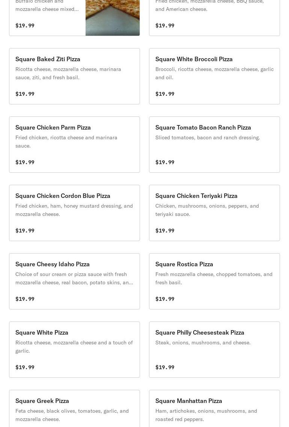
Task: Select Square White Broccoli Pizza
Action: point(194,59)
